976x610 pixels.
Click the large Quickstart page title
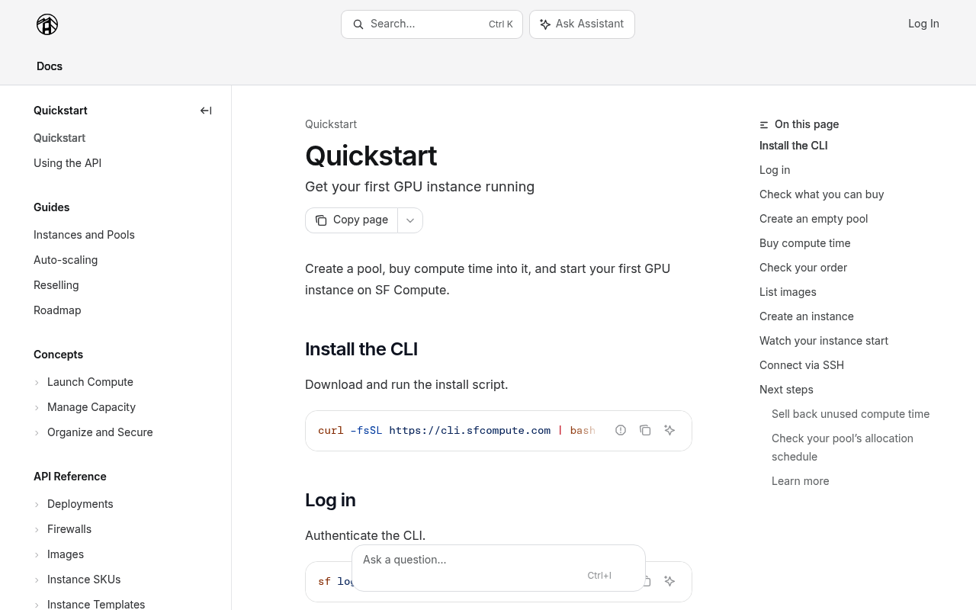(x=371, y=156)
